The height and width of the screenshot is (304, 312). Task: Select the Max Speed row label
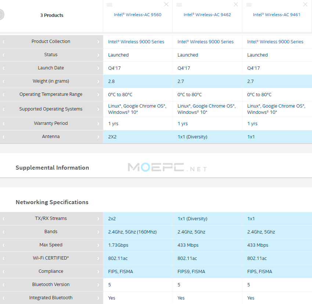coord(51,245)
